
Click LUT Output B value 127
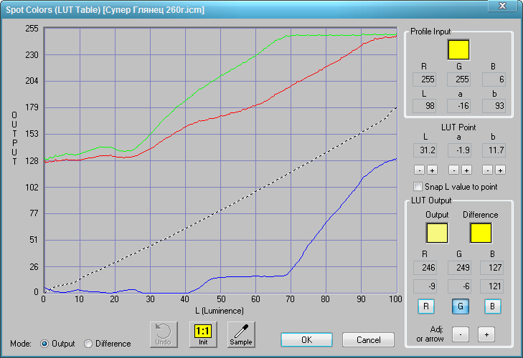(x=491, y=267)
